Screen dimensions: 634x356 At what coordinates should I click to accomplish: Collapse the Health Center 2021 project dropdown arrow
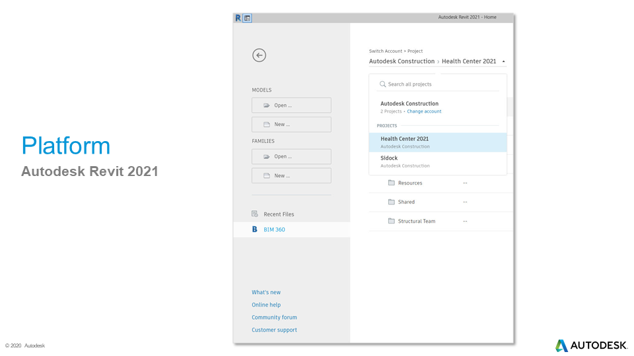click(x=504, y=61)
